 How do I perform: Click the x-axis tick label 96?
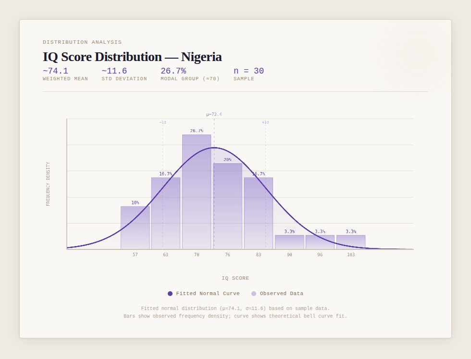coord(320,254)
